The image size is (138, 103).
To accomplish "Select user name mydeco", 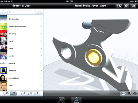I will point(12,63).
